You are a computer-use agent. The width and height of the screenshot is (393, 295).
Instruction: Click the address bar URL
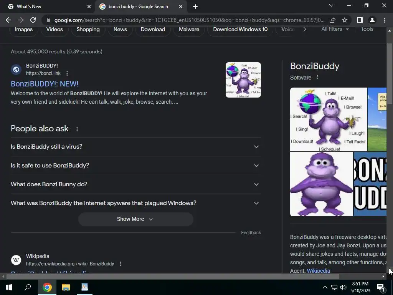click(x=189, y=20)
